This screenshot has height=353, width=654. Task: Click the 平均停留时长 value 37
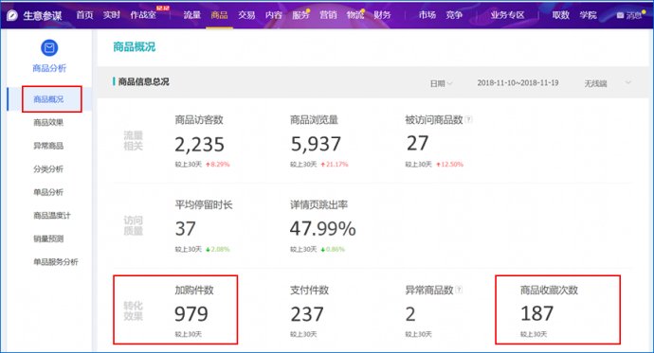186,228
